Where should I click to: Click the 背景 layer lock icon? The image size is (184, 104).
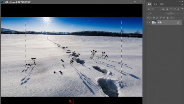point(178,23)
